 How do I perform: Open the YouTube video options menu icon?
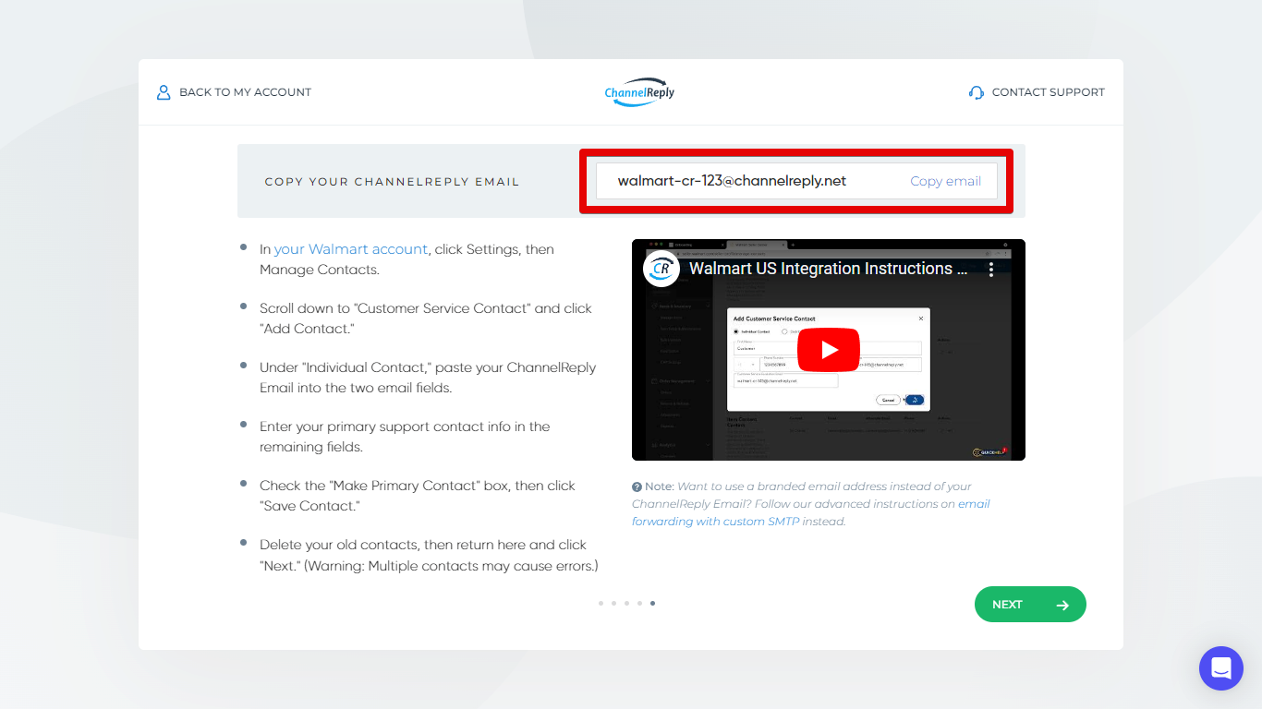(991, 269)
